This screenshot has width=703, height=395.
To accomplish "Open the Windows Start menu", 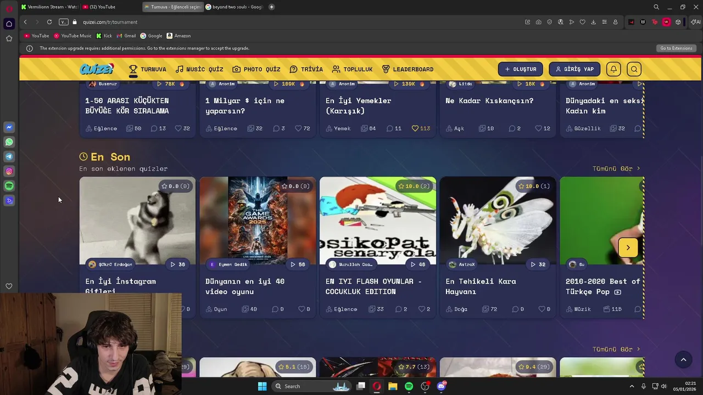I will coord(262,386).
